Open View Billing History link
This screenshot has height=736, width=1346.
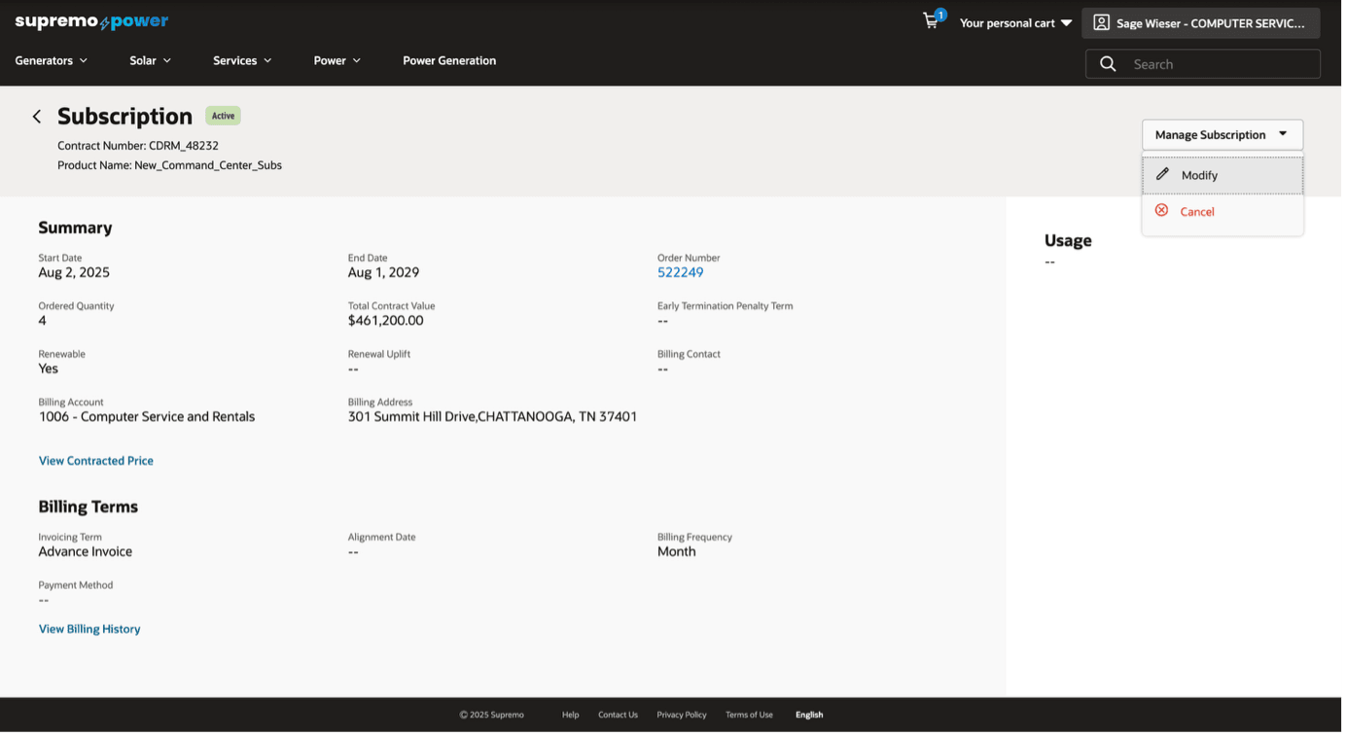coord(89,629)
